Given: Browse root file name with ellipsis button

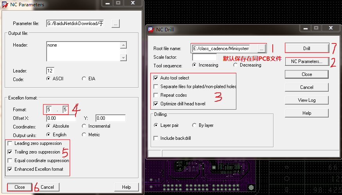Looking at the screenshot, I should tap(262, 48).
